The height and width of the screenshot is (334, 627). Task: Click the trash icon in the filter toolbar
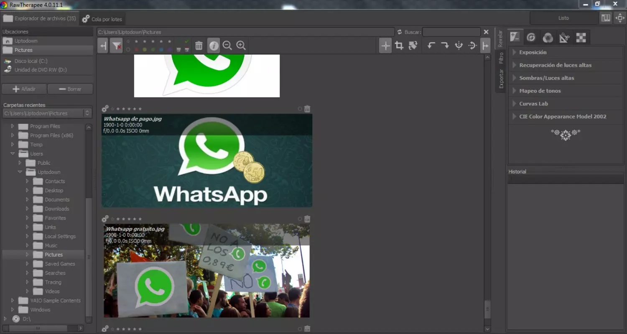[x=199, y=46]
